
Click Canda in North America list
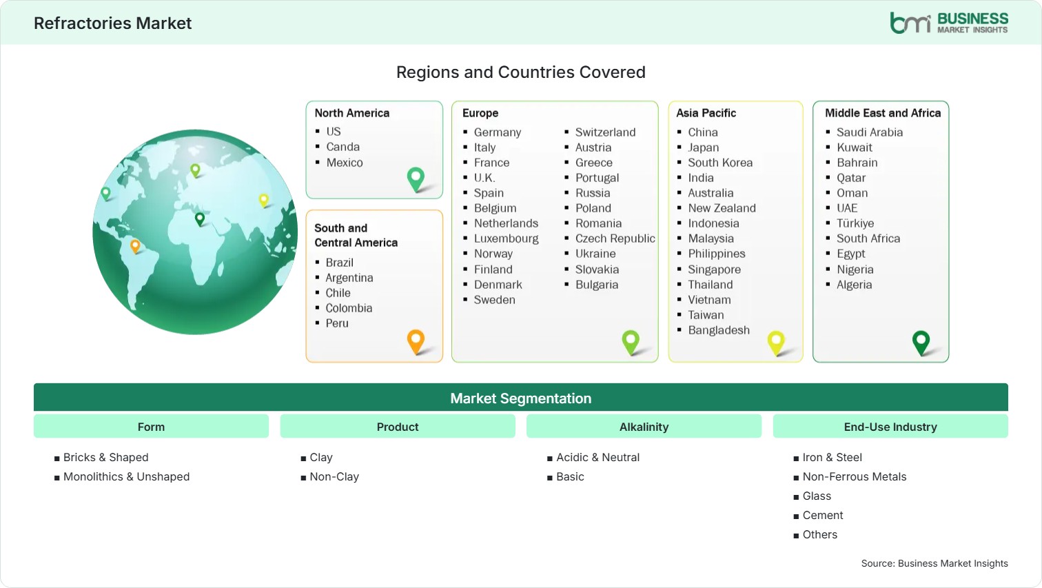[343, 147]
